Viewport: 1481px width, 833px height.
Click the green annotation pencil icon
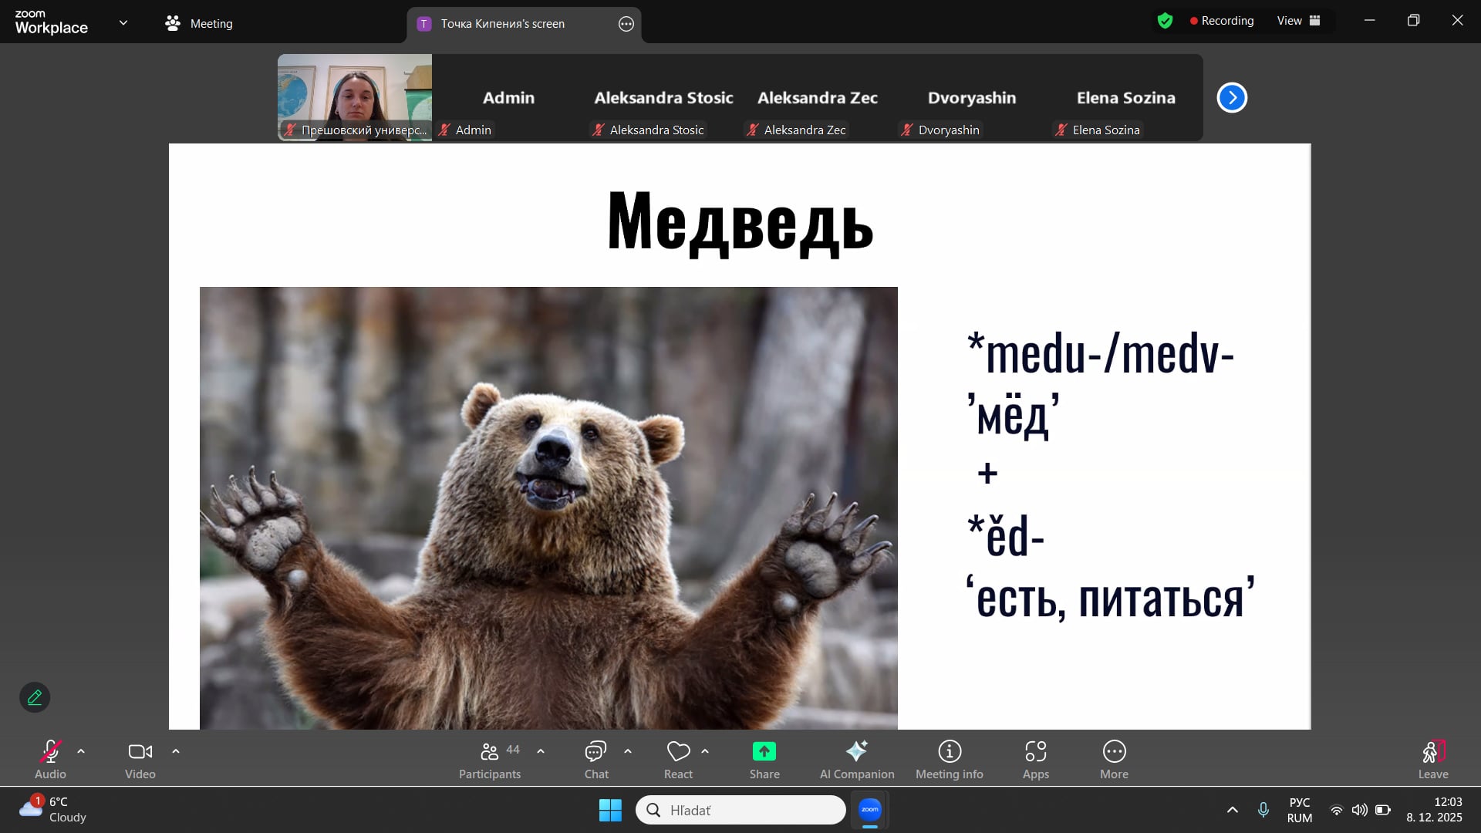pos(35,697)
